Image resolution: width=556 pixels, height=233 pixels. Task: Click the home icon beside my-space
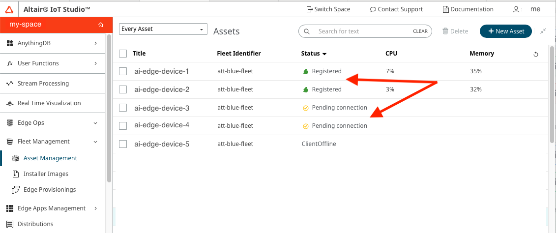click(x=100, y=25)
